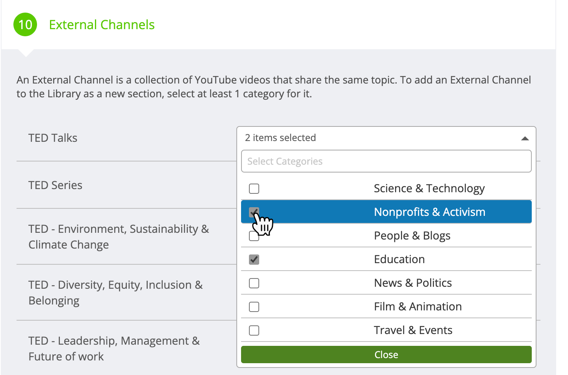Image resolution: width=568 pixels, height=375 pixels.
Task: Click the '2 items selected' dropdown field
Action: coord(386,138)
